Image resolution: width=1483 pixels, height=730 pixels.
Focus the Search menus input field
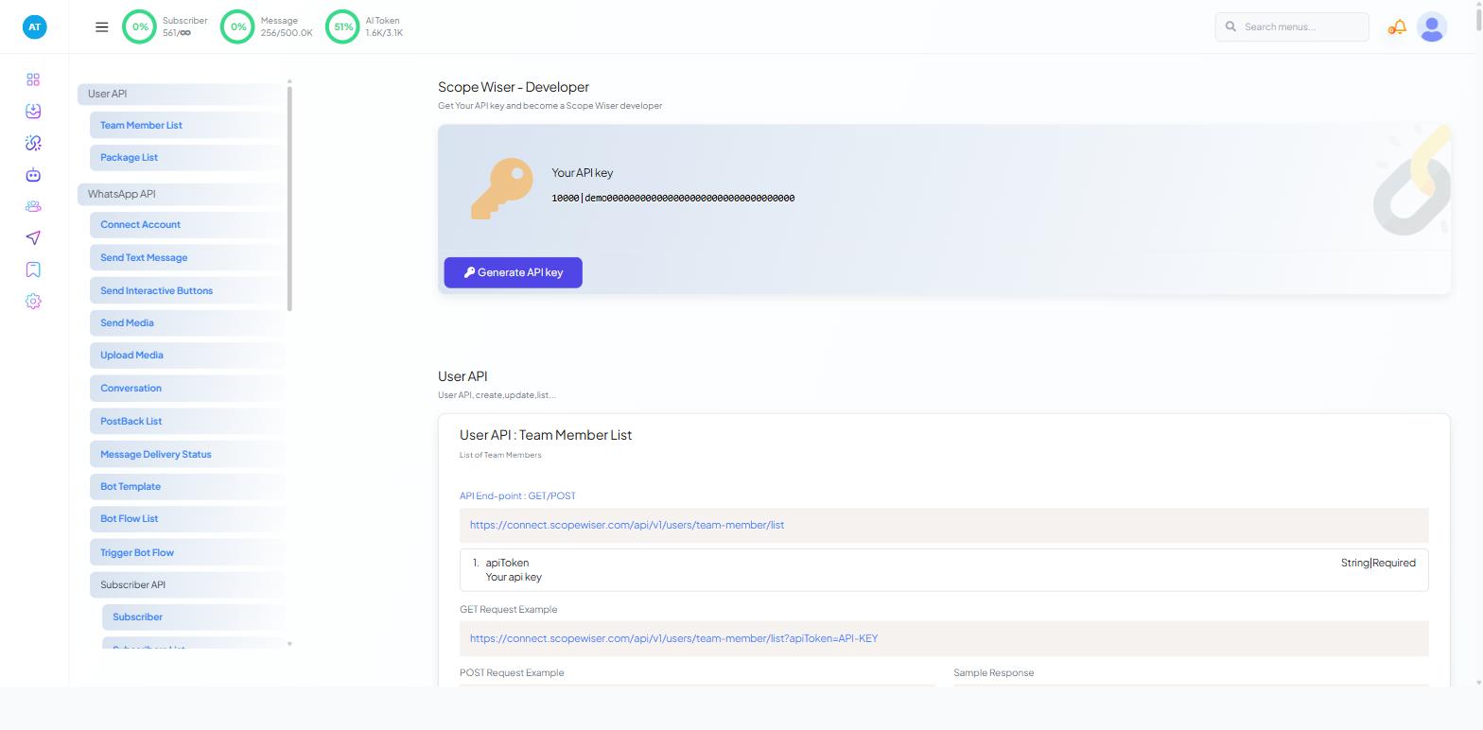(1292, 26)
